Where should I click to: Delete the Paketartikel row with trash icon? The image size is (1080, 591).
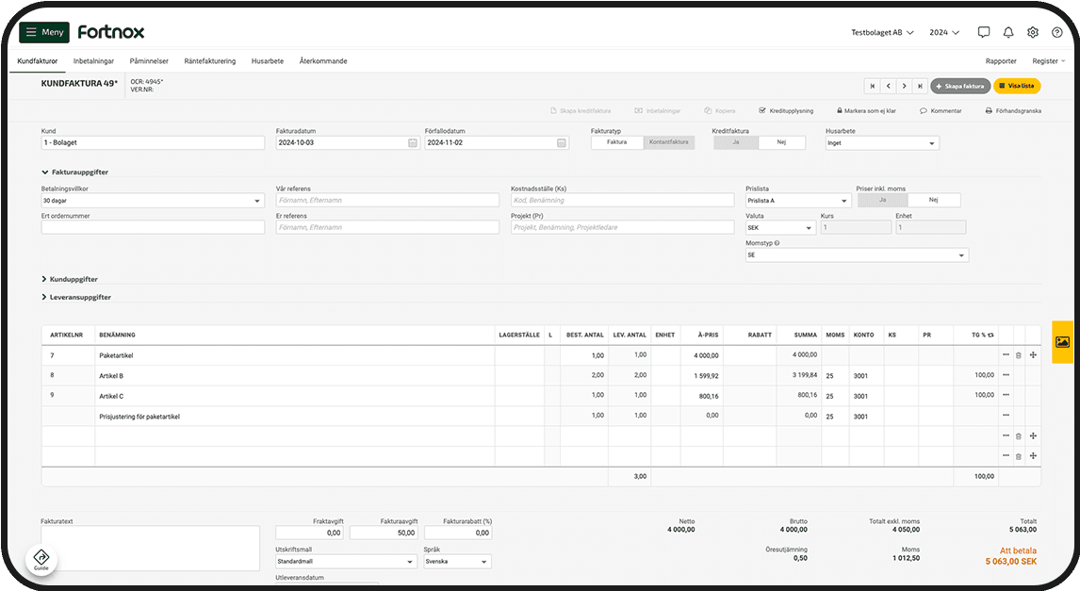click(x=1018, y=355)
